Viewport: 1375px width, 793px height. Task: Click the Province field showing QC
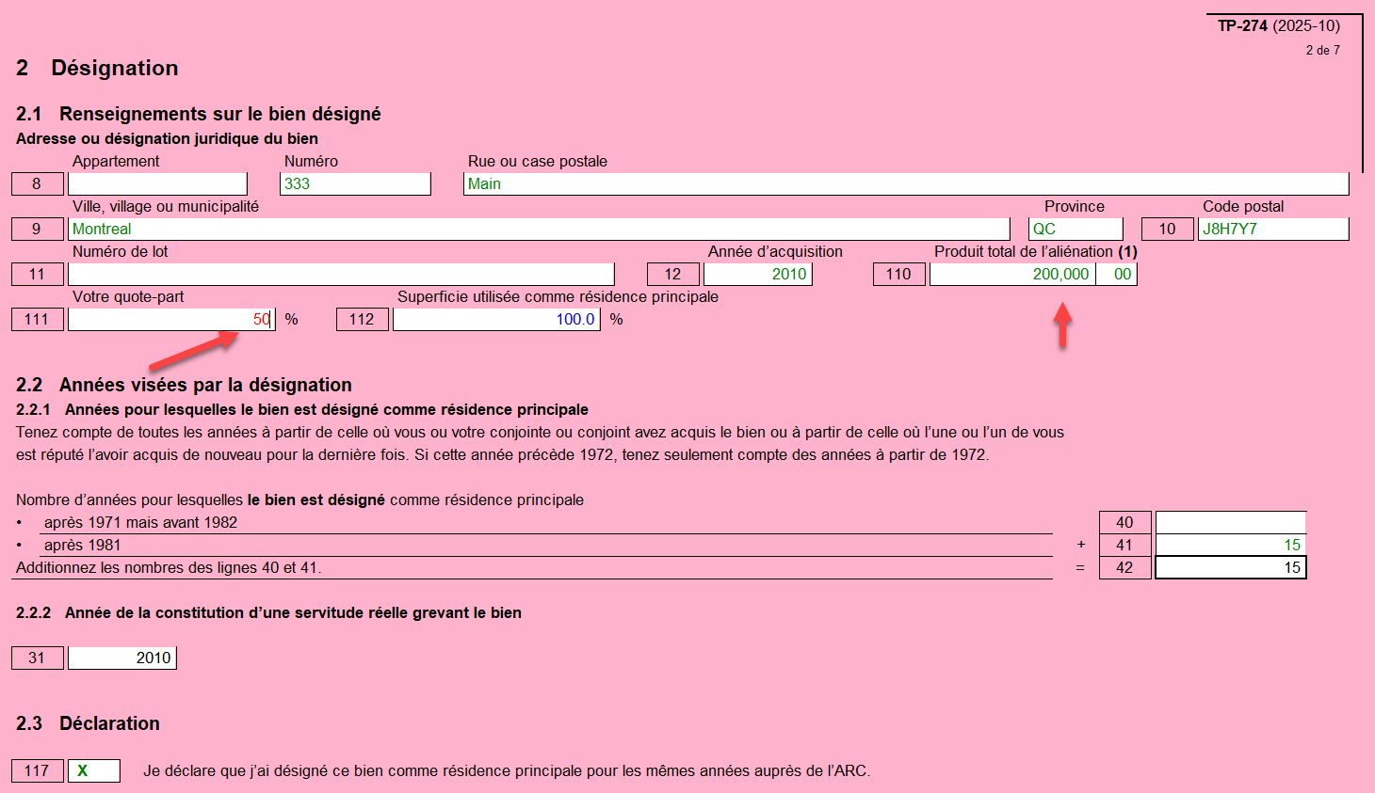pos(1075,229)
